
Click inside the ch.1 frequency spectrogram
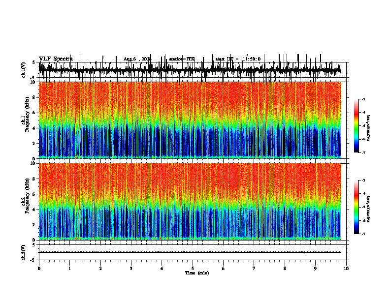[190, 120]
